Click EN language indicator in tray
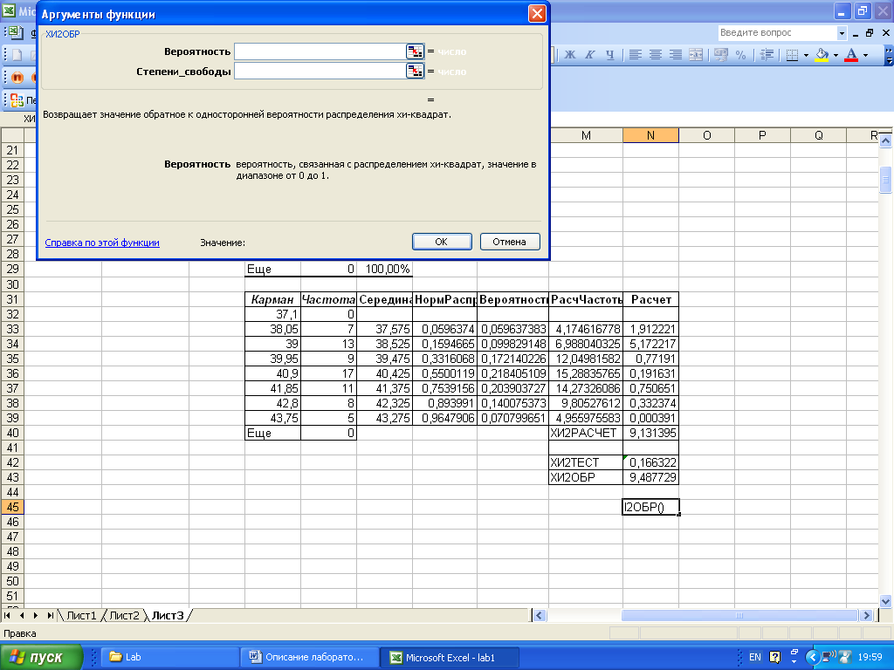 pos(755,657)
